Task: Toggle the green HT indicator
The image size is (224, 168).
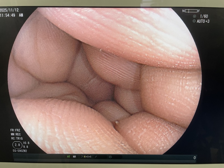Action: coord(68,157)
